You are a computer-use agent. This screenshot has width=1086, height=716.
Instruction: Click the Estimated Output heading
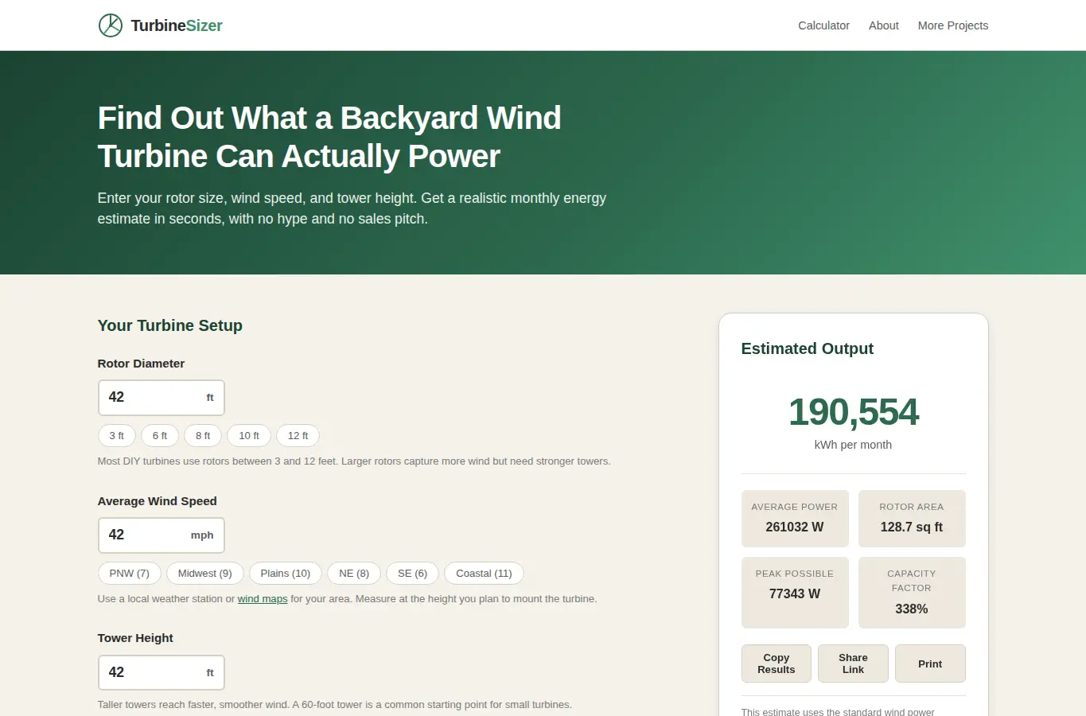pyautogui.click(x=807, y=348)
